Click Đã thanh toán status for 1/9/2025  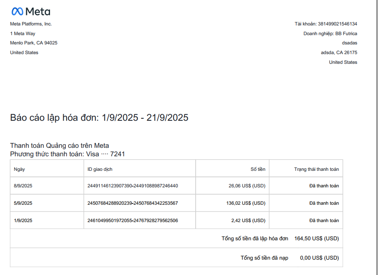click(x=324, y=220)
